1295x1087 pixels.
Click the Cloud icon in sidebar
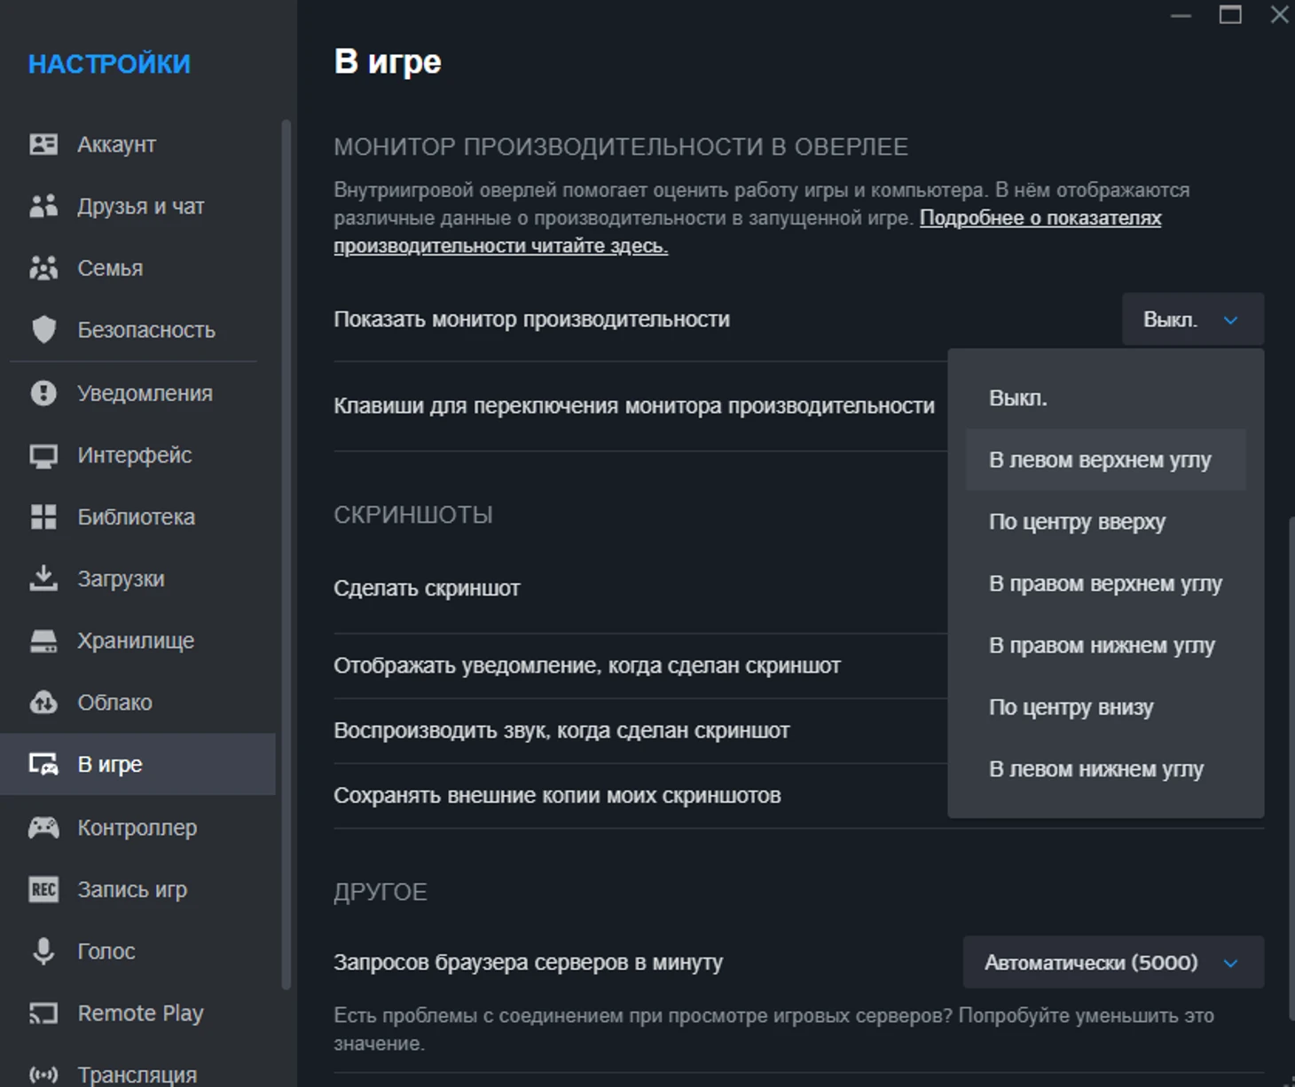point(43,703)
